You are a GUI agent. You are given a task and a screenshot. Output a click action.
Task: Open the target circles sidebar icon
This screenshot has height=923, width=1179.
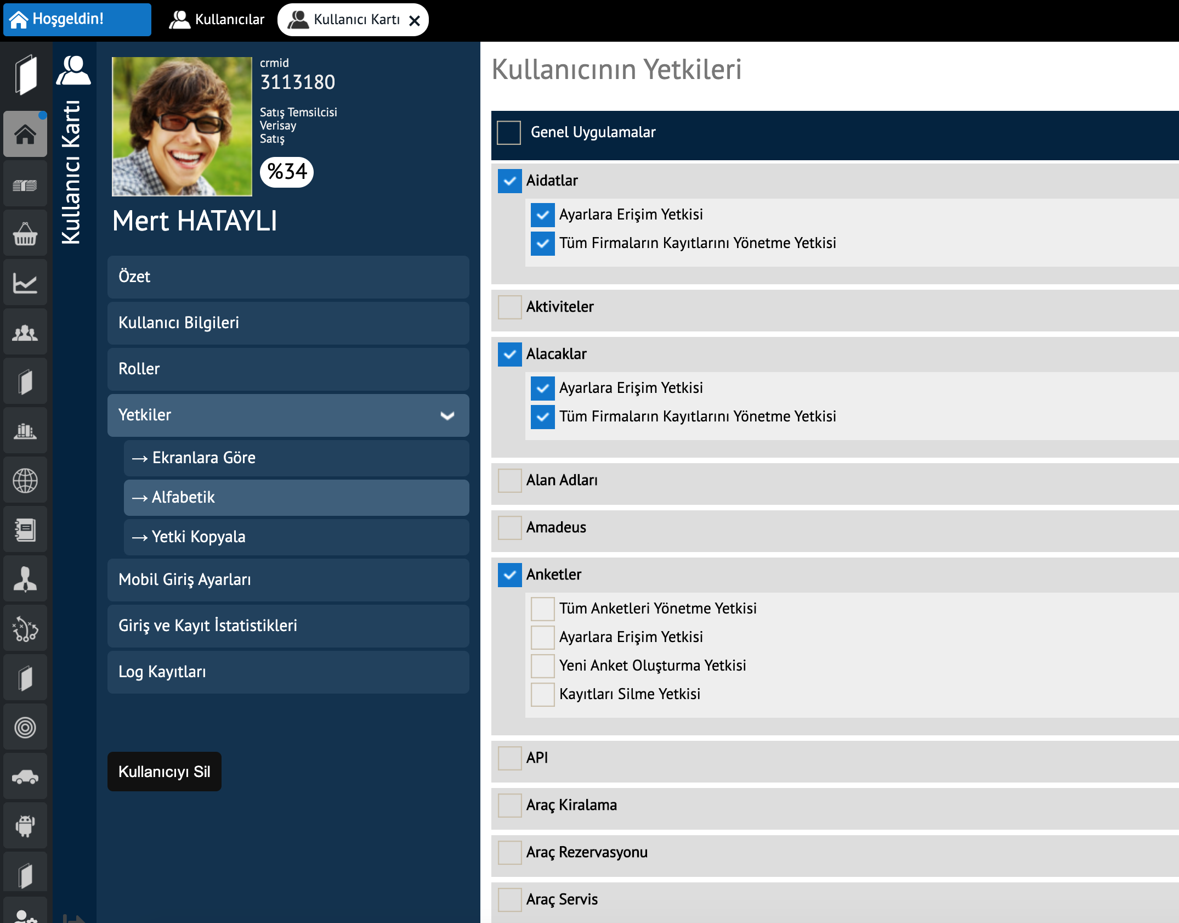(25, 728)
